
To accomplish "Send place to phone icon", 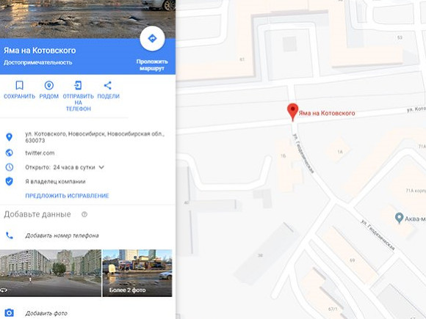I will [78, 86].
